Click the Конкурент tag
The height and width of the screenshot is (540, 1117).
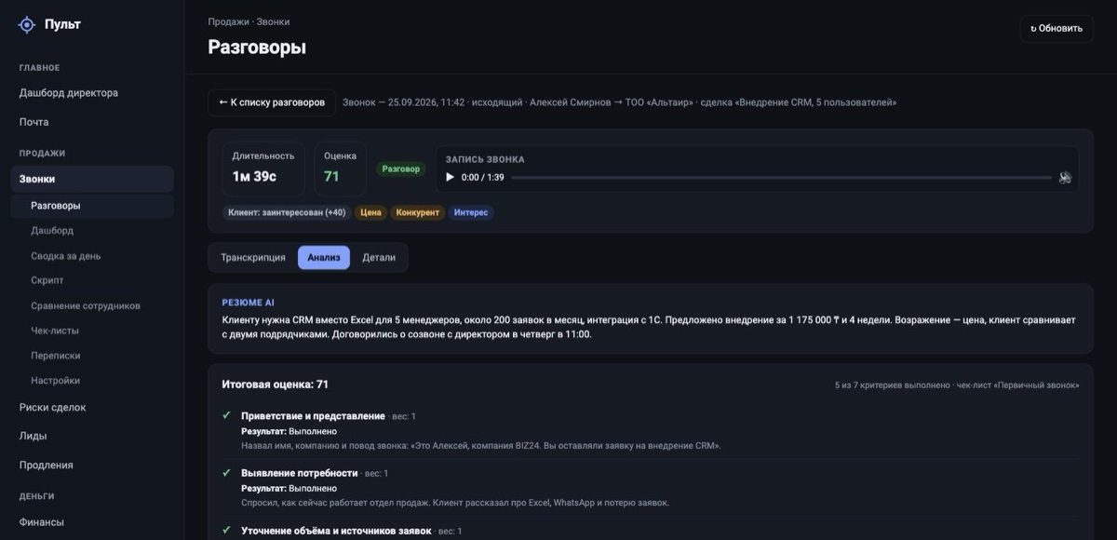pyautogui.click(x=417, y=213)
